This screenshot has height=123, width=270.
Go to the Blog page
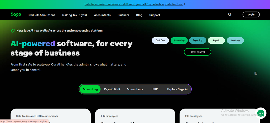click(139, 15)
